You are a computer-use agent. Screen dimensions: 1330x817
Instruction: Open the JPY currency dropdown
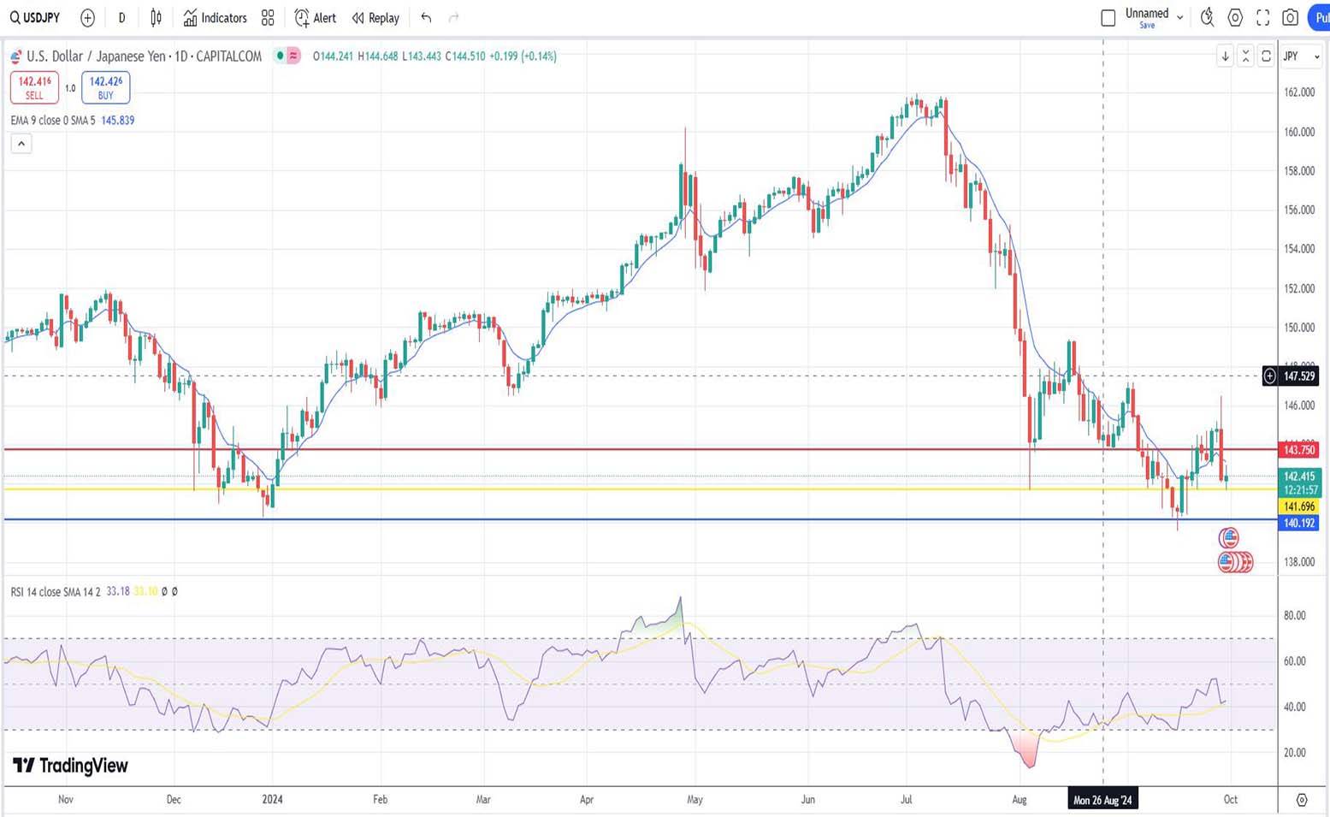click(1301, 56)
